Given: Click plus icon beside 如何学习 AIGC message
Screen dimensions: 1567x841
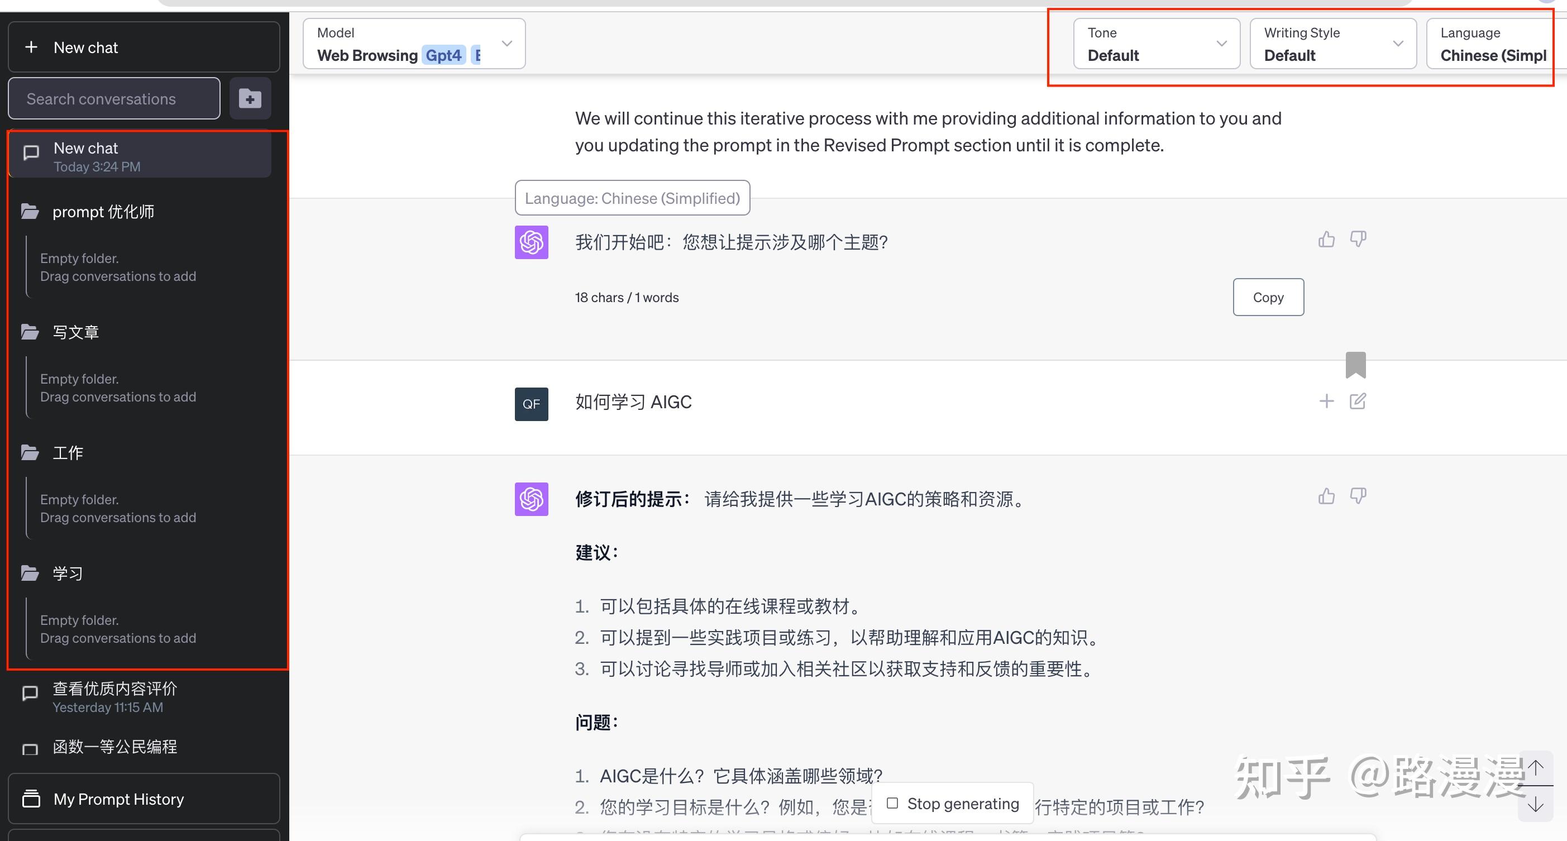Looking at the screenshot, I should (x=1327, y=402).
